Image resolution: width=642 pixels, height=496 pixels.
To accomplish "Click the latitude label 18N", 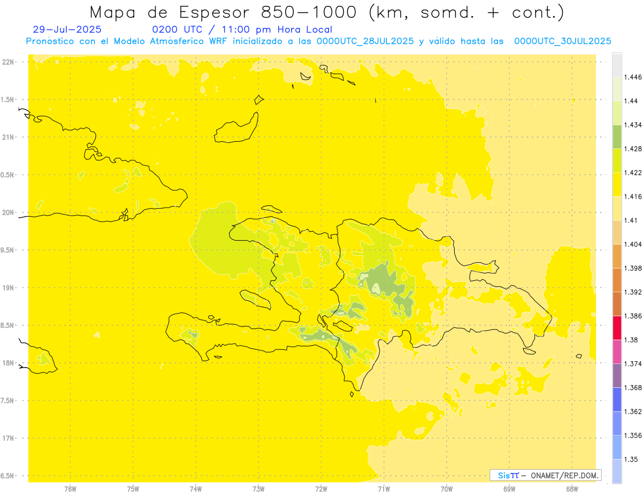I will click(x=9, y=363).
